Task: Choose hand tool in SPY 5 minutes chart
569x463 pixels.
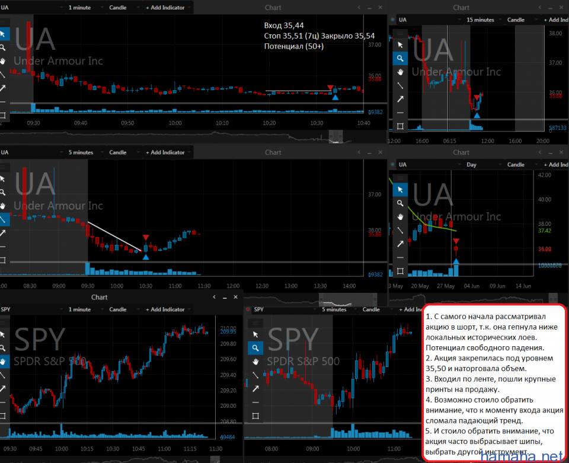Action: tap(255, 362)
